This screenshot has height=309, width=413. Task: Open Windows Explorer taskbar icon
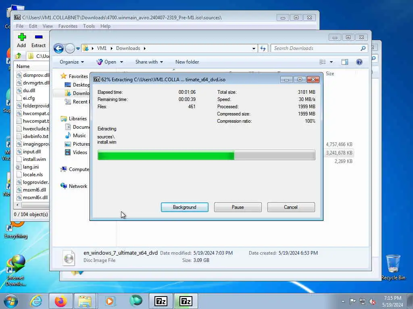(x=85, y=301)
